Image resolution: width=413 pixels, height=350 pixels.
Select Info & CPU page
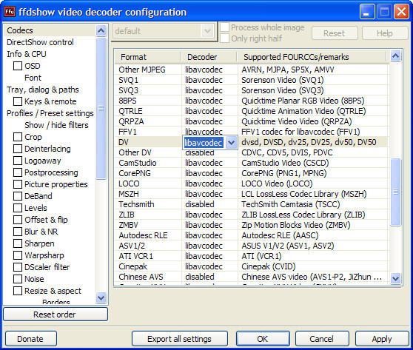click(27, 54)
